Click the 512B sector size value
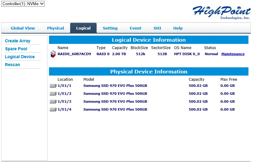Image resolution: width=253 pixels, height=163 pixels. point(162,54)
